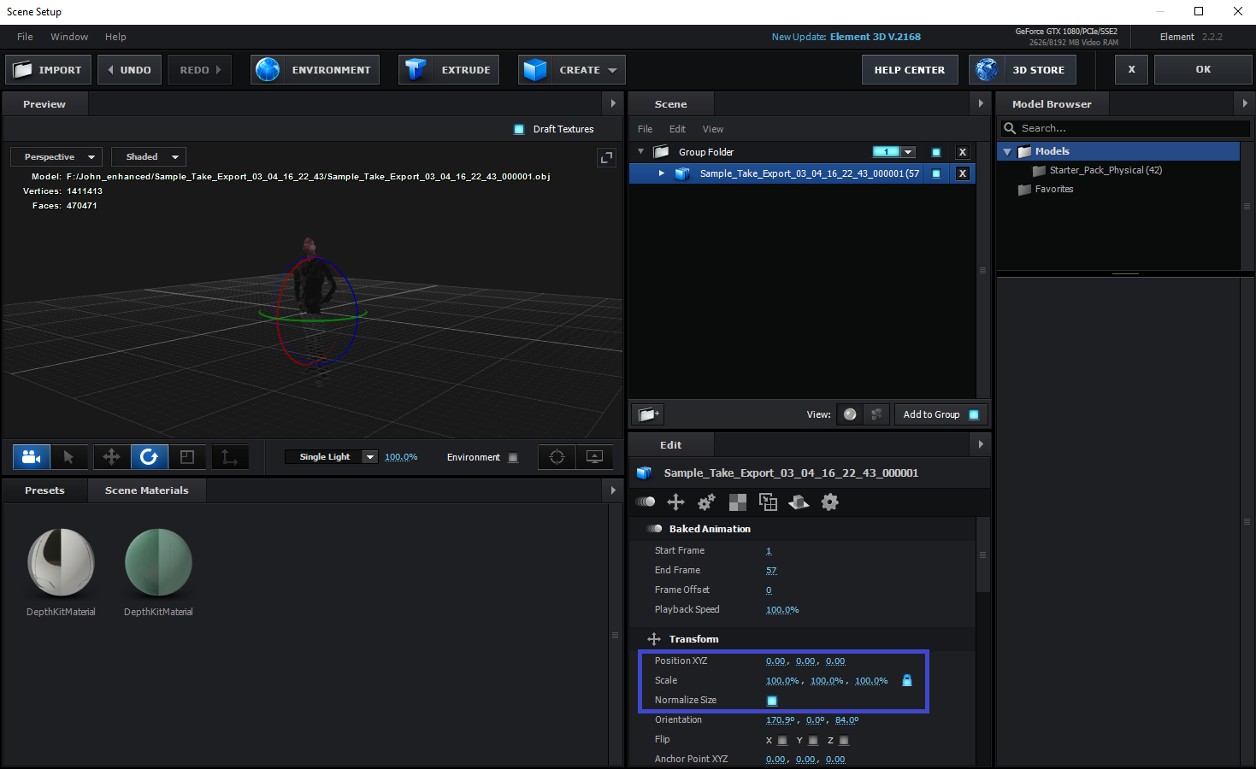Open the Perspective view dropdown
Viewport: 1256px width, 769px height.
56,157
